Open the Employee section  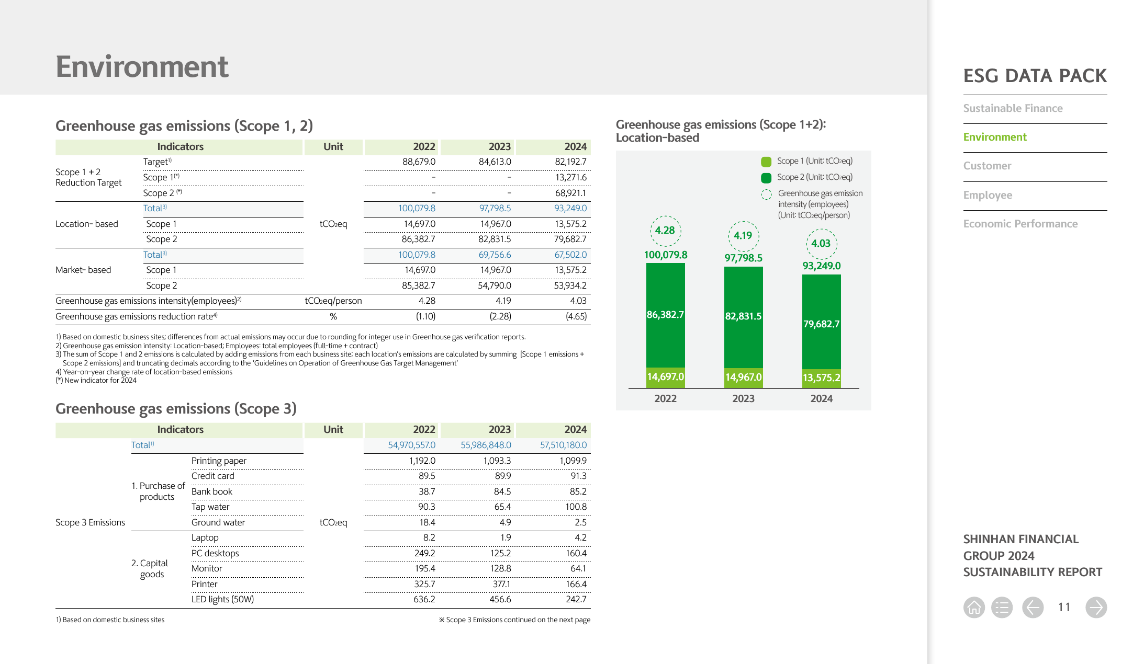[988, 195]
